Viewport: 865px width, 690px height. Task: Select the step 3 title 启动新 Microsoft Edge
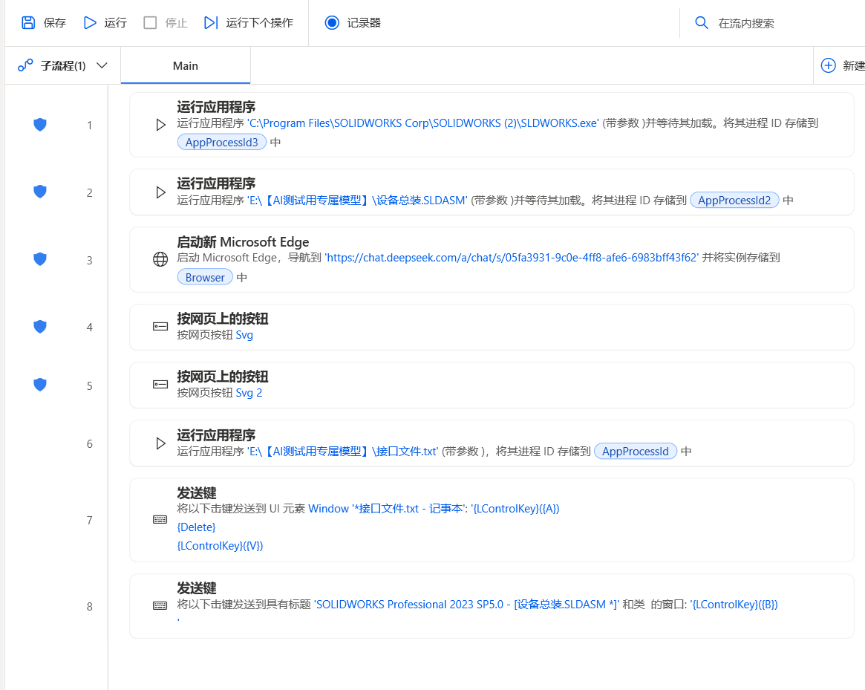click(x=243, y=242)
